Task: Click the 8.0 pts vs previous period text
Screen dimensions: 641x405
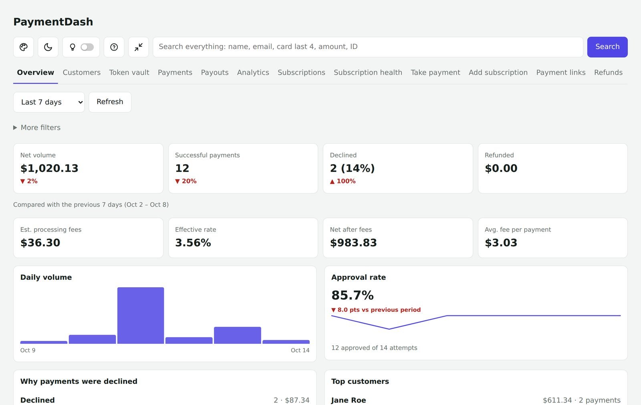Action: coord(379,310)
